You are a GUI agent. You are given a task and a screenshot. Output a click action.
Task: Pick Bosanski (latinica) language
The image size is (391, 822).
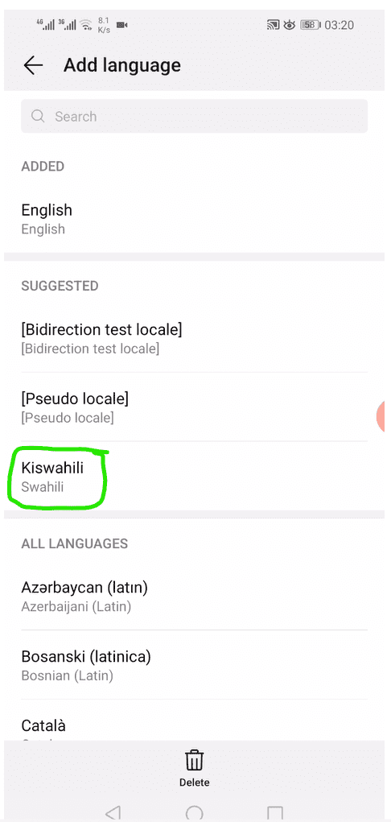tap(195, 665)
